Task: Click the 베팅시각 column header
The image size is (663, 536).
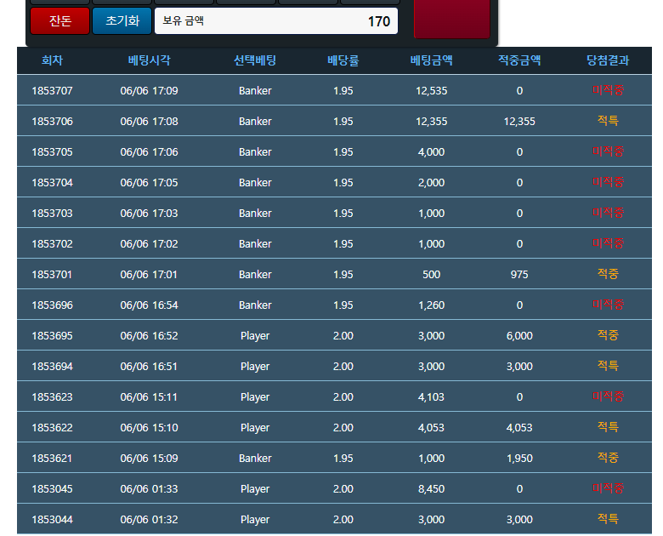Action: [x=149, y=60]
